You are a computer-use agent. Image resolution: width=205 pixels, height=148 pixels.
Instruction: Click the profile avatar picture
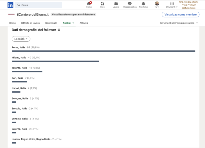pos(157,3)
